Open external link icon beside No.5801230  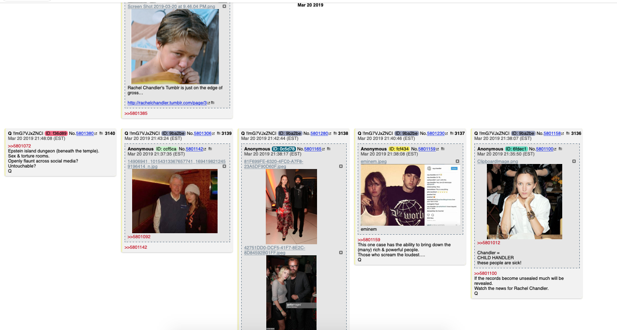click(x=446, y=133)
